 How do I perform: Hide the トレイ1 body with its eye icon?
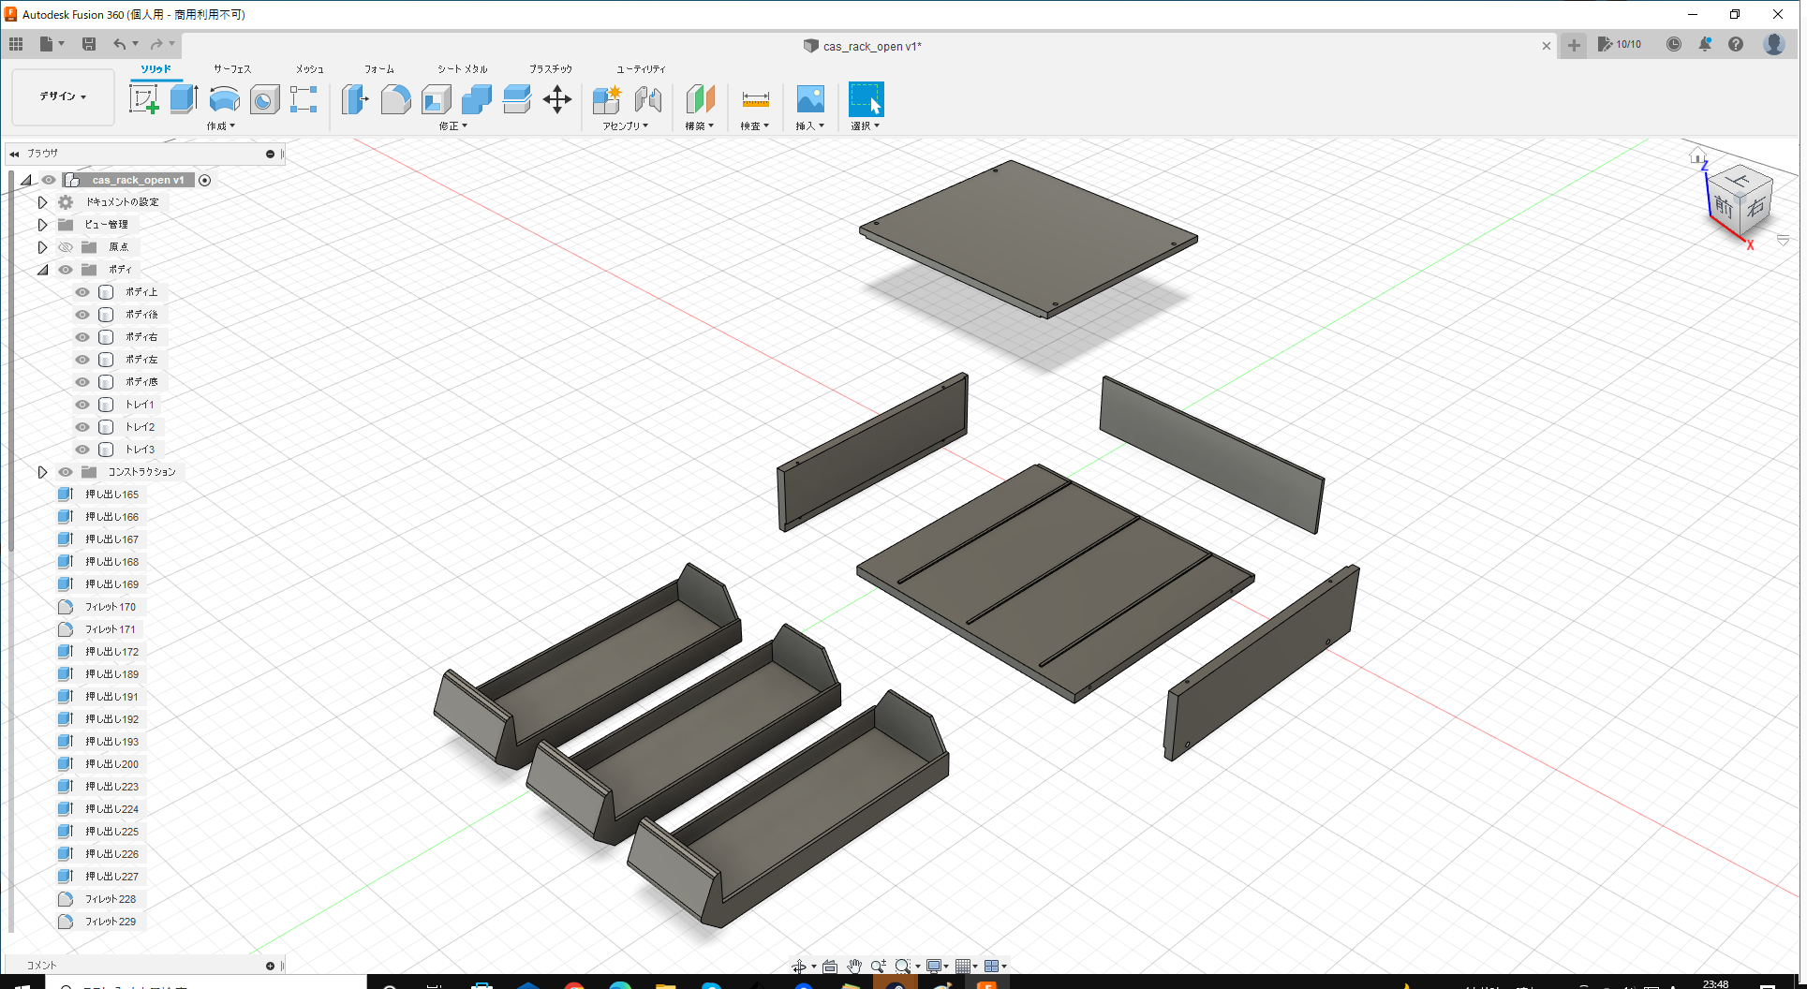81,404
